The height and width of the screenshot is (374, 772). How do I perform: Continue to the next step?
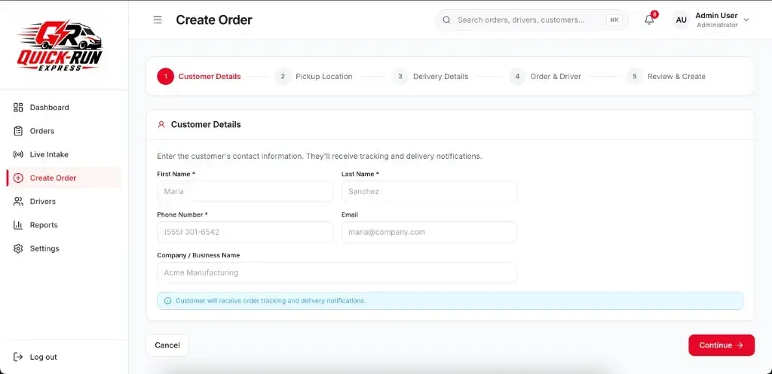(721, 345)
